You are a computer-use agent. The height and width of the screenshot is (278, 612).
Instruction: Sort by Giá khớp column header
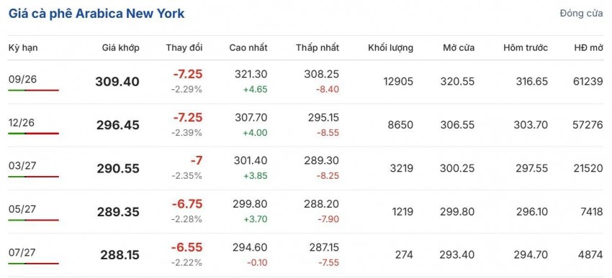coord(121,48)
